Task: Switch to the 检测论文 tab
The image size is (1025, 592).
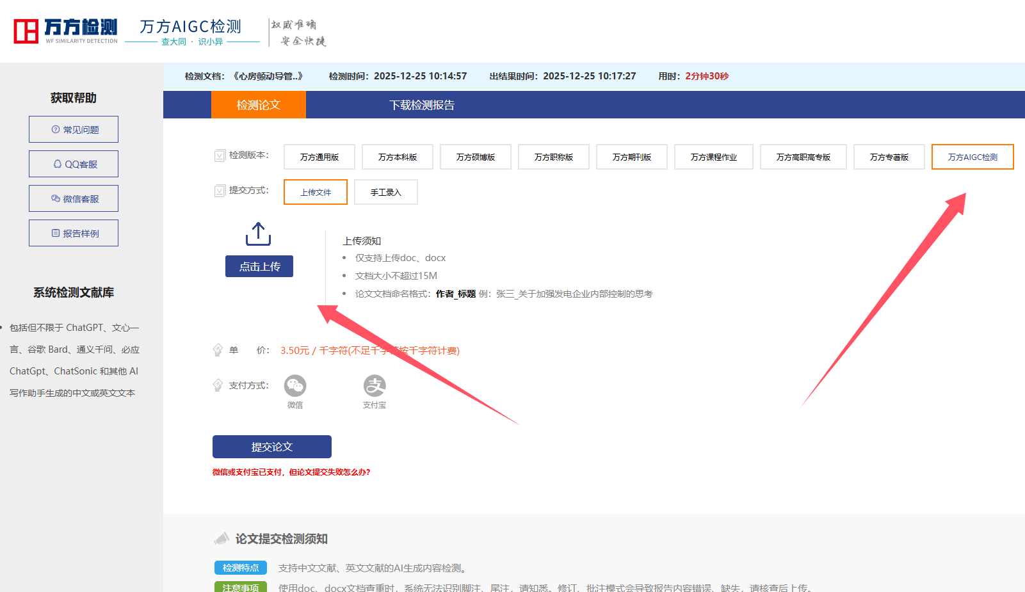Action: pyautogui.click(x=258, y=104)
